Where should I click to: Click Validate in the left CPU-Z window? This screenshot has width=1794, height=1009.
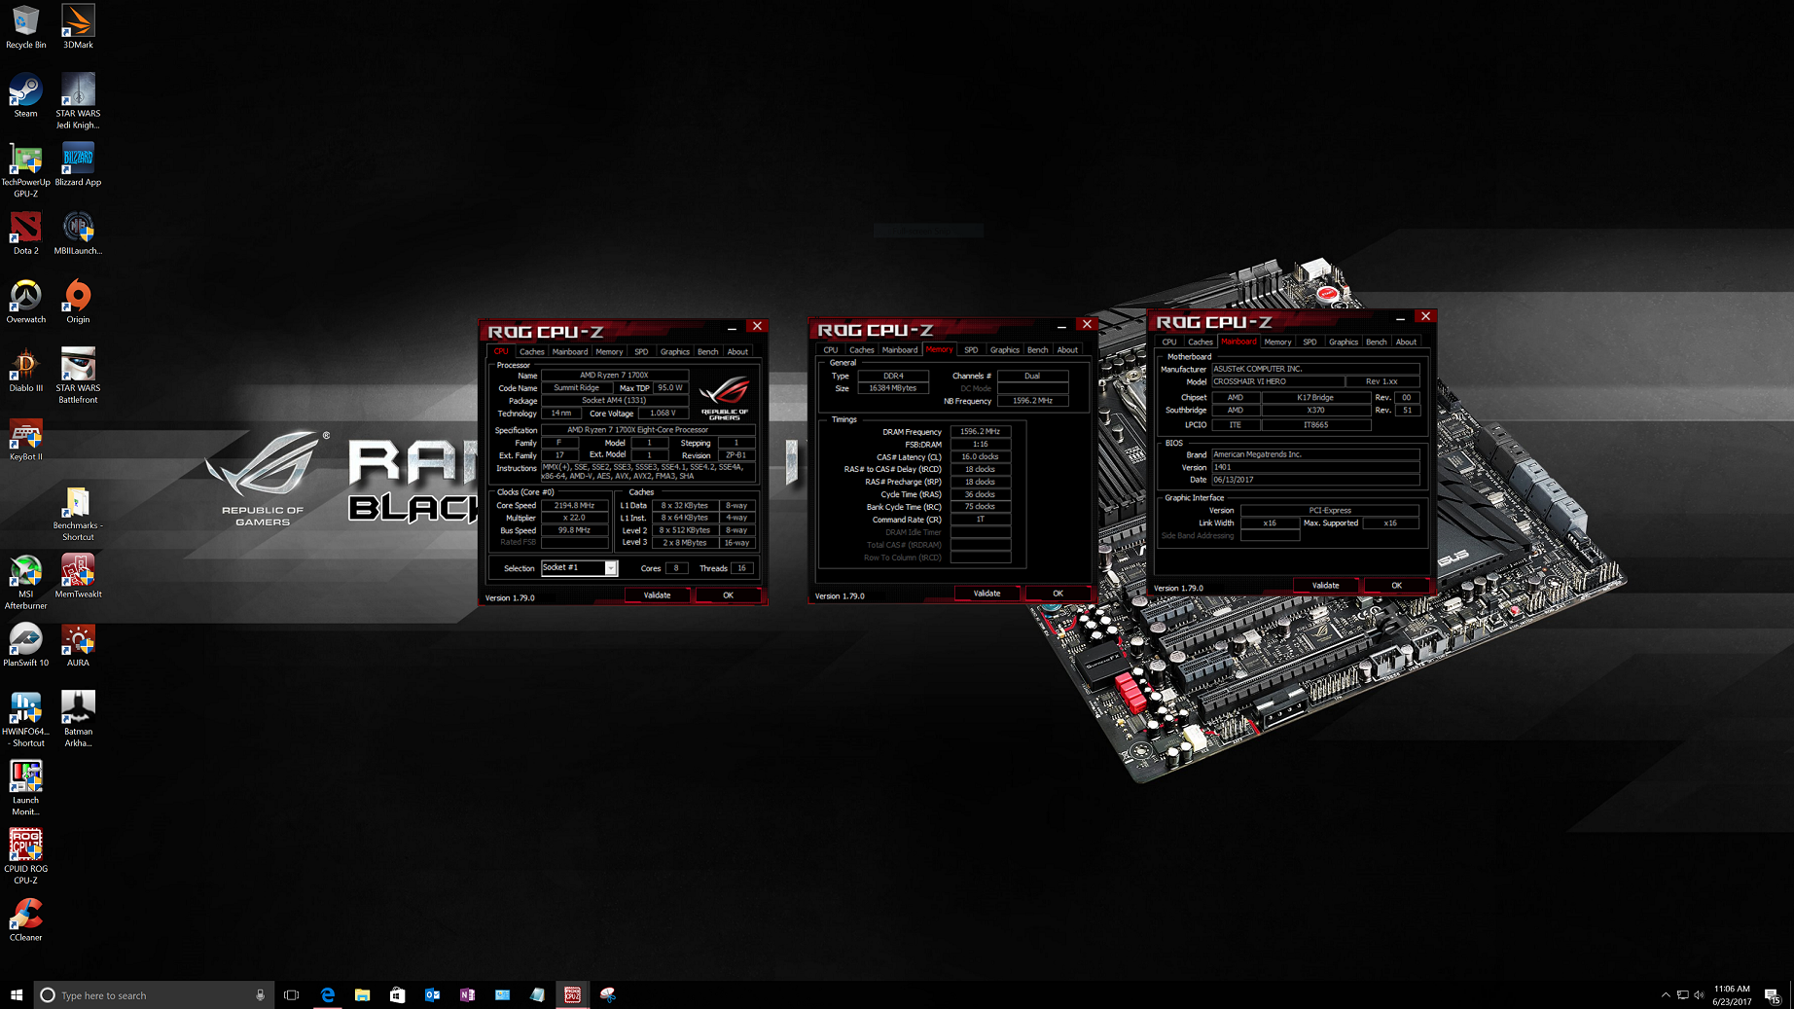[657, 595]
